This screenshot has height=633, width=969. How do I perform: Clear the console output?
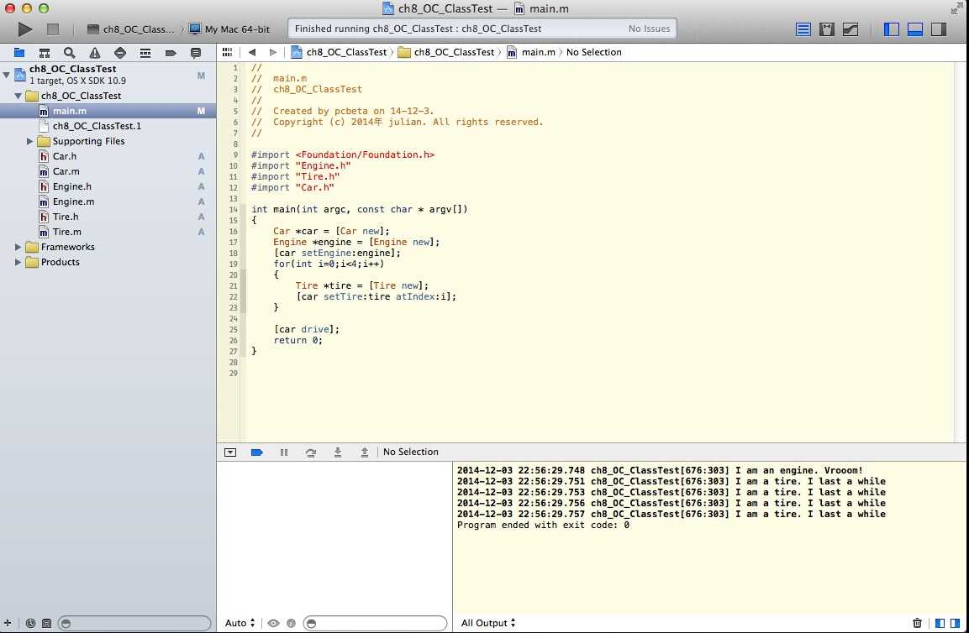pos(917,623)
